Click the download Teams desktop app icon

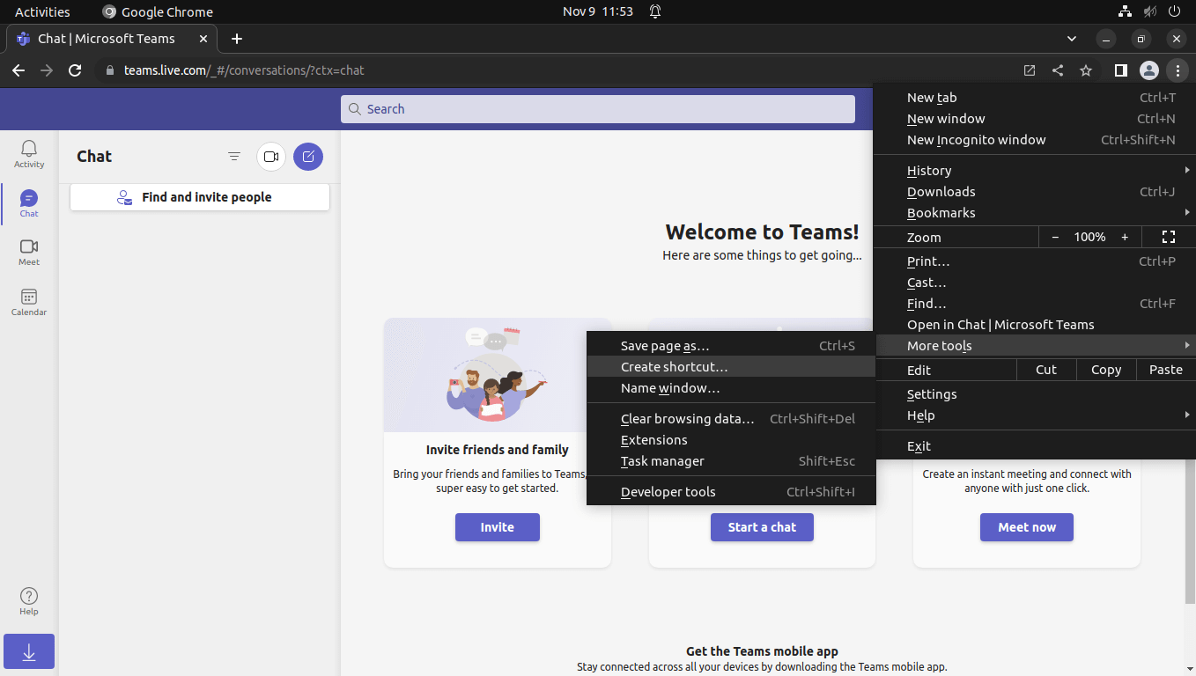pyautogui.click(x=28, y=651)
